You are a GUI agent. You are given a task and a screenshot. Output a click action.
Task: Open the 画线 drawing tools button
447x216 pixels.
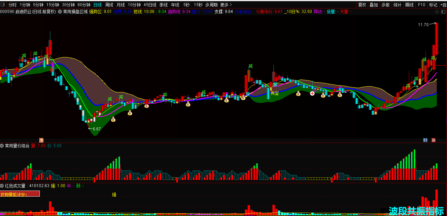[409, 5]
